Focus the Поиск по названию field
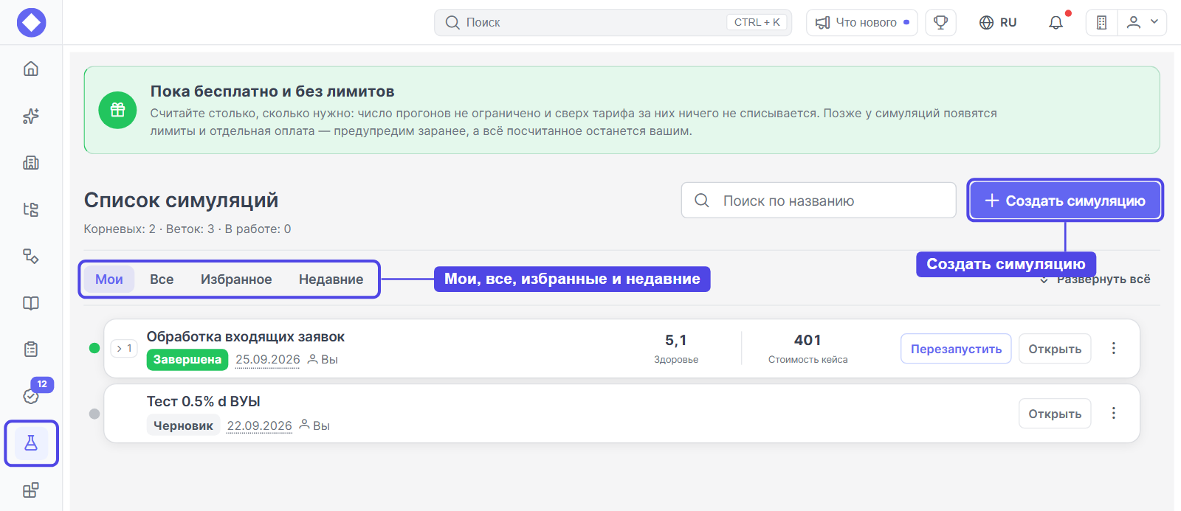Screen dimensions: 1181x511 (819, 201)
